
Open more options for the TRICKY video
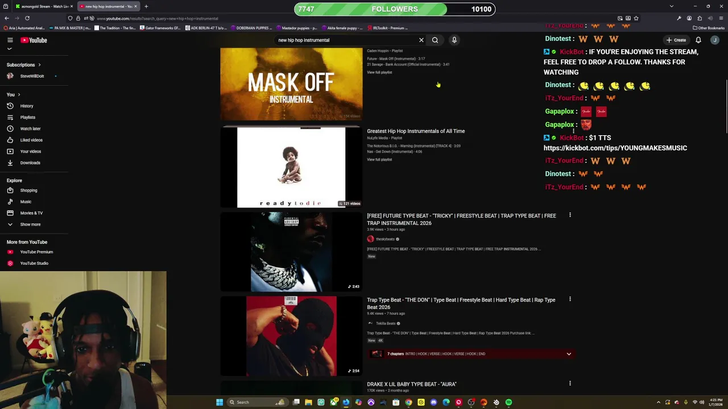(570, 215)
